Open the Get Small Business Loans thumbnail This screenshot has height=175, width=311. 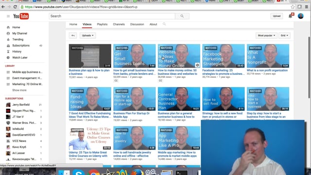coord(134,56)
